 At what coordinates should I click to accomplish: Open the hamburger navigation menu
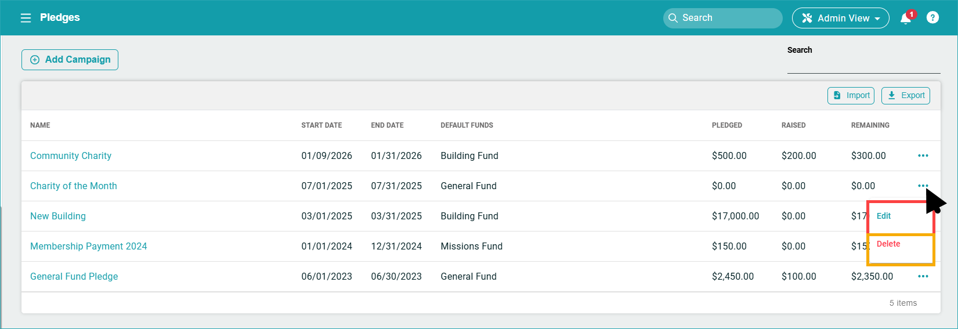tap(26, 18)
